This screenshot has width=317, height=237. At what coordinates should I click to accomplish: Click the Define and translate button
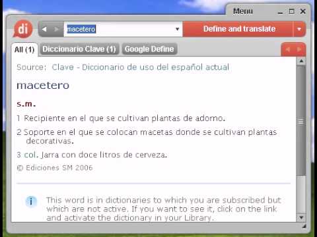tap(238, 29)
